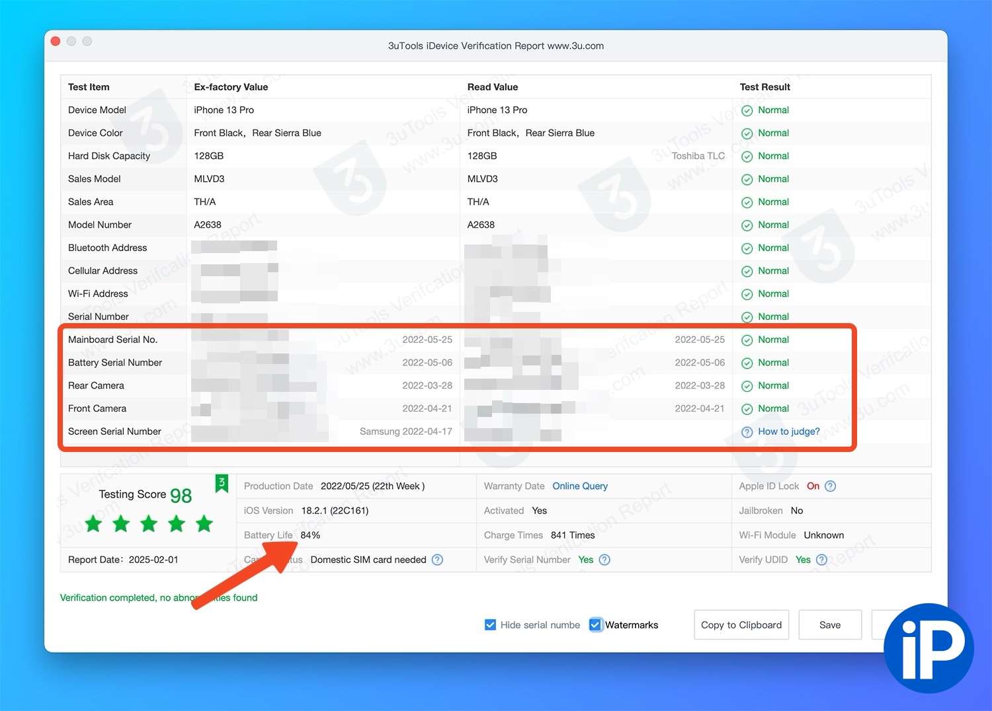Click the Battery Life 84% value
The height and width of the screenshot is (711, 992).
coord(310,535)
